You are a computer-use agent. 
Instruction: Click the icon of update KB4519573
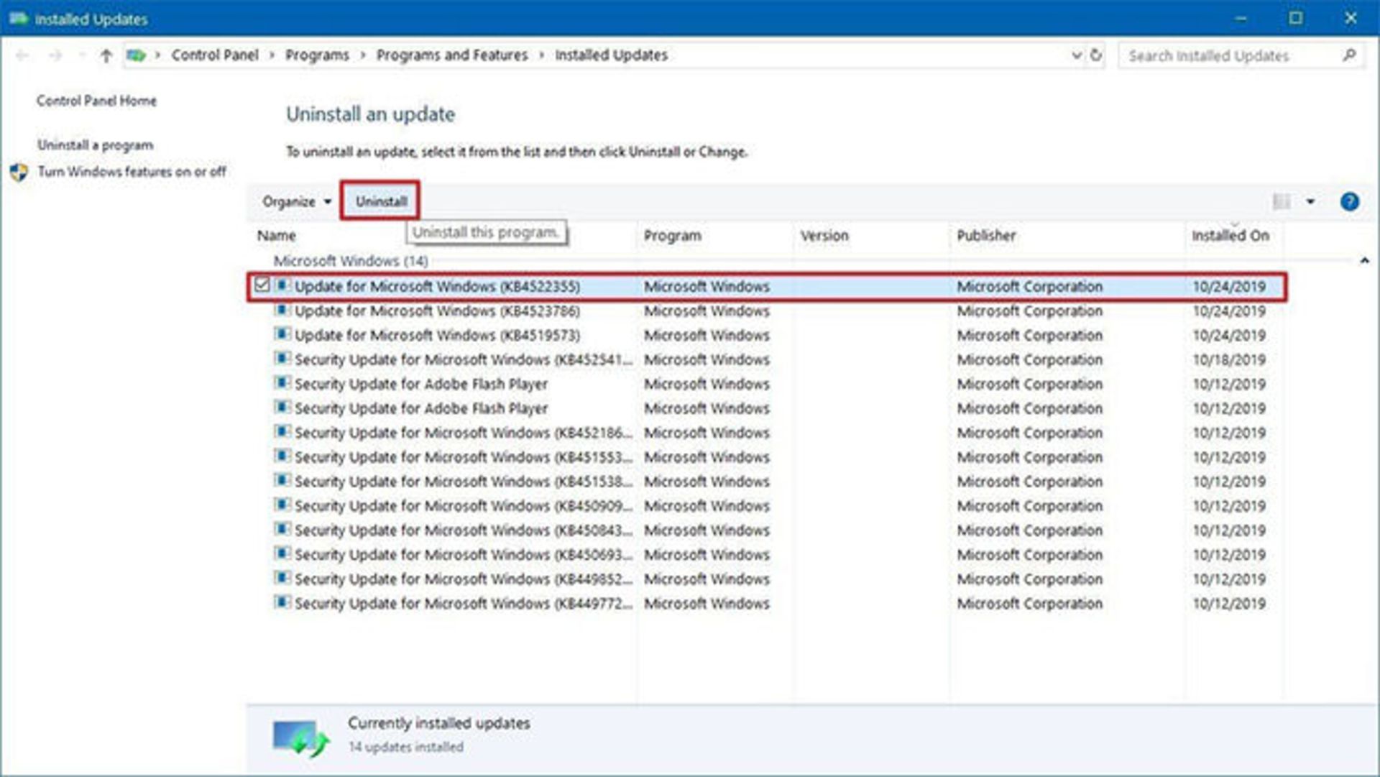pyautogui.click(x=282, y=335)
